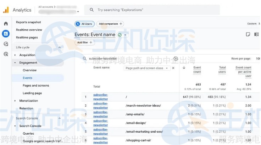
Task: Click the Total users column header
Action: pos(222,70)
